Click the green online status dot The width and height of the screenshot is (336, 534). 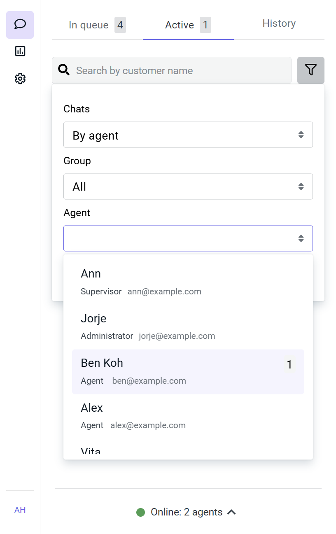141,512
